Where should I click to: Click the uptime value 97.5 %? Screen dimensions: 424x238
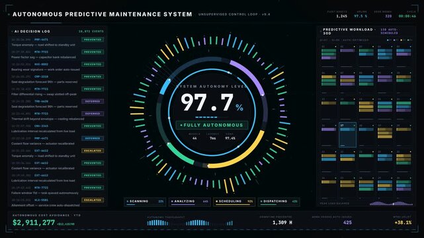point(360,17)
